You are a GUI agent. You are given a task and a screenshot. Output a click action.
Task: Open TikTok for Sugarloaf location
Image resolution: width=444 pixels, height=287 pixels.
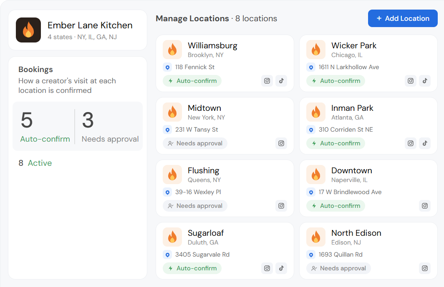(x=281, y=268)
